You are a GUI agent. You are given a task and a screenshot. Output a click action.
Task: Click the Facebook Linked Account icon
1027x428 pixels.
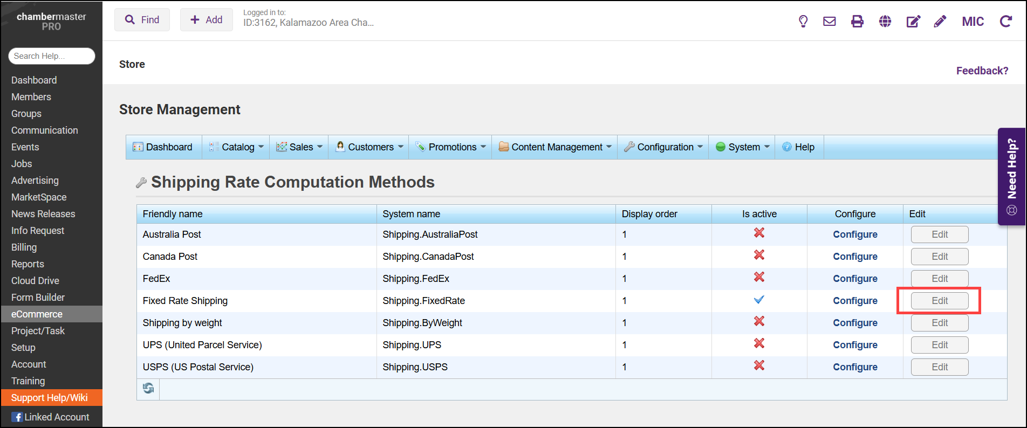[17, 417]
